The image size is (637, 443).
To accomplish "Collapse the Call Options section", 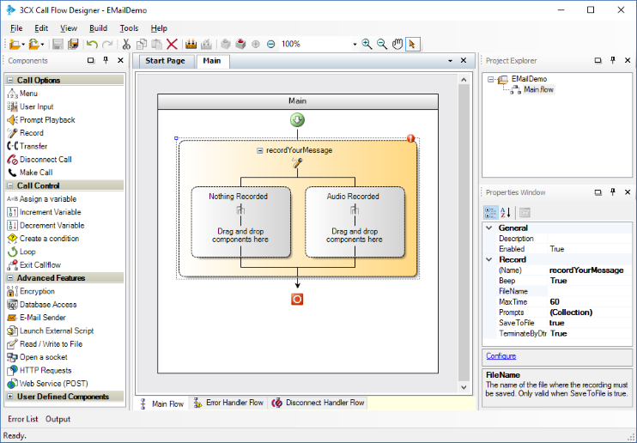I will pos(10,81).
